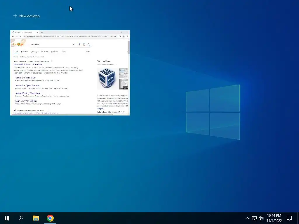Screen dimensions: 299x224
Task: Stop page loading in the Chrome preview
Action: click(20, 36)
